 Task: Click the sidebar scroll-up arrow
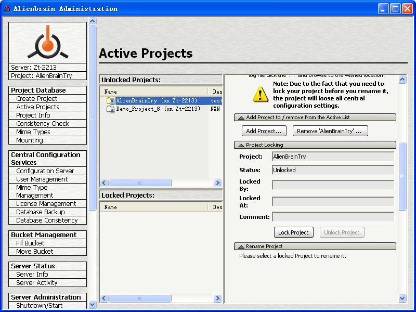93,21
